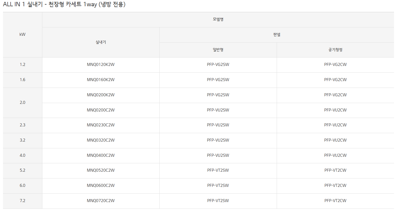Click the 공기청정 column header
This screenshot has width=397, height=211.
tap(335, 50)
